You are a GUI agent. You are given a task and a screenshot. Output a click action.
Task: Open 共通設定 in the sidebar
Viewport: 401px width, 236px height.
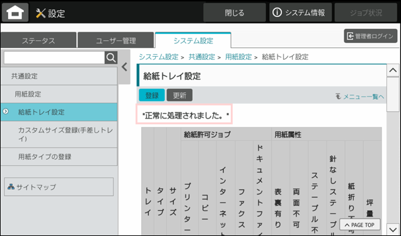[x=59, y=76]
